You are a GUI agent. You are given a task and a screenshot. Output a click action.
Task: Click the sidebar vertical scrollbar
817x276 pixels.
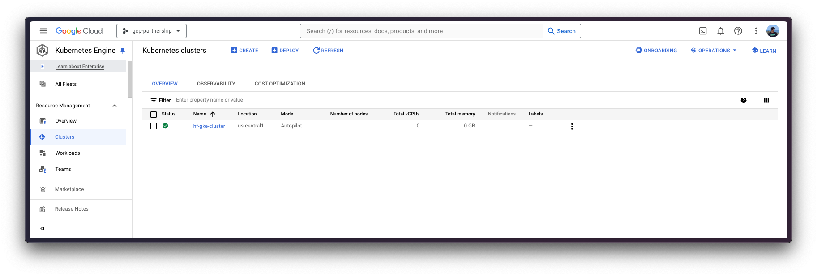tap(130, 79)
